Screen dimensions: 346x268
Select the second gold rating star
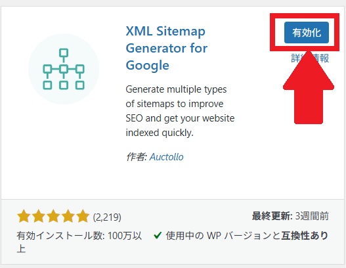(x=39, y=216)
